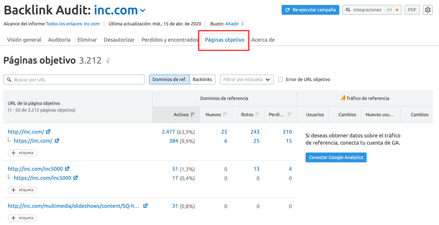Enable Error de URL objetivo checkbox
Viewport: 439px width, 225px height.
(280, 80)
